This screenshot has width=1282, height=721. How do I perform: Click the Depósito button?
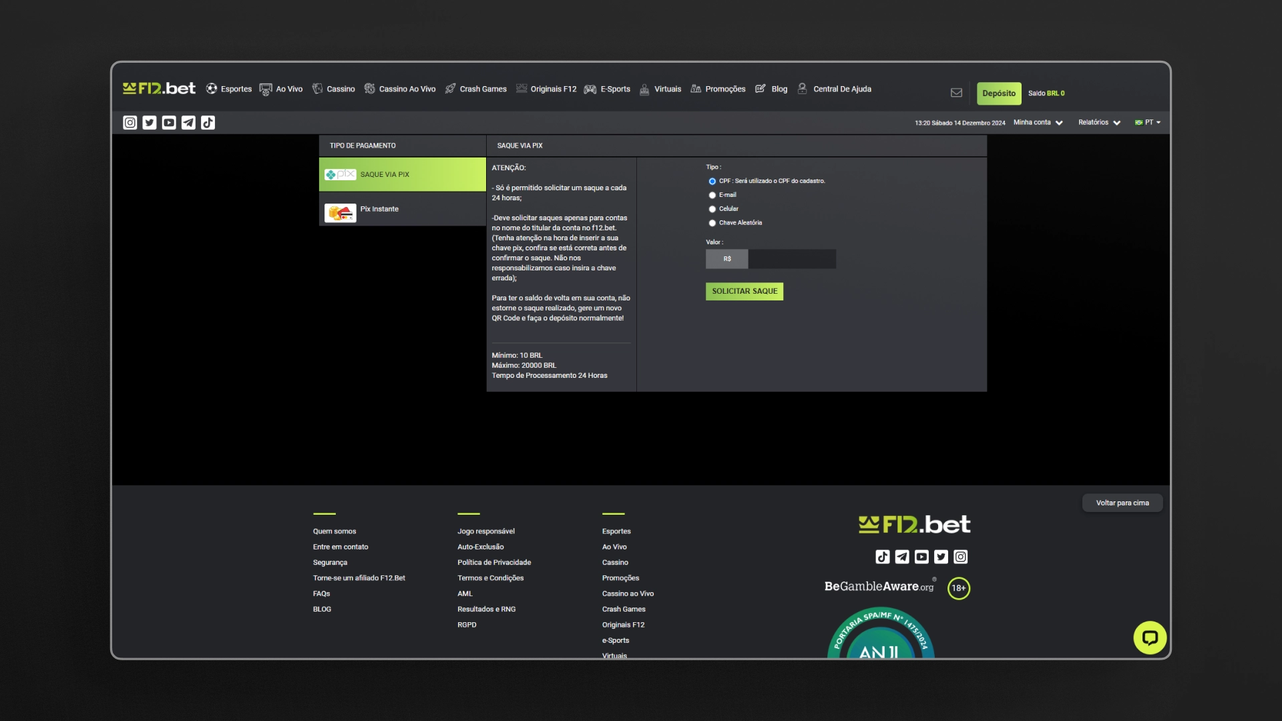(998, 93)
